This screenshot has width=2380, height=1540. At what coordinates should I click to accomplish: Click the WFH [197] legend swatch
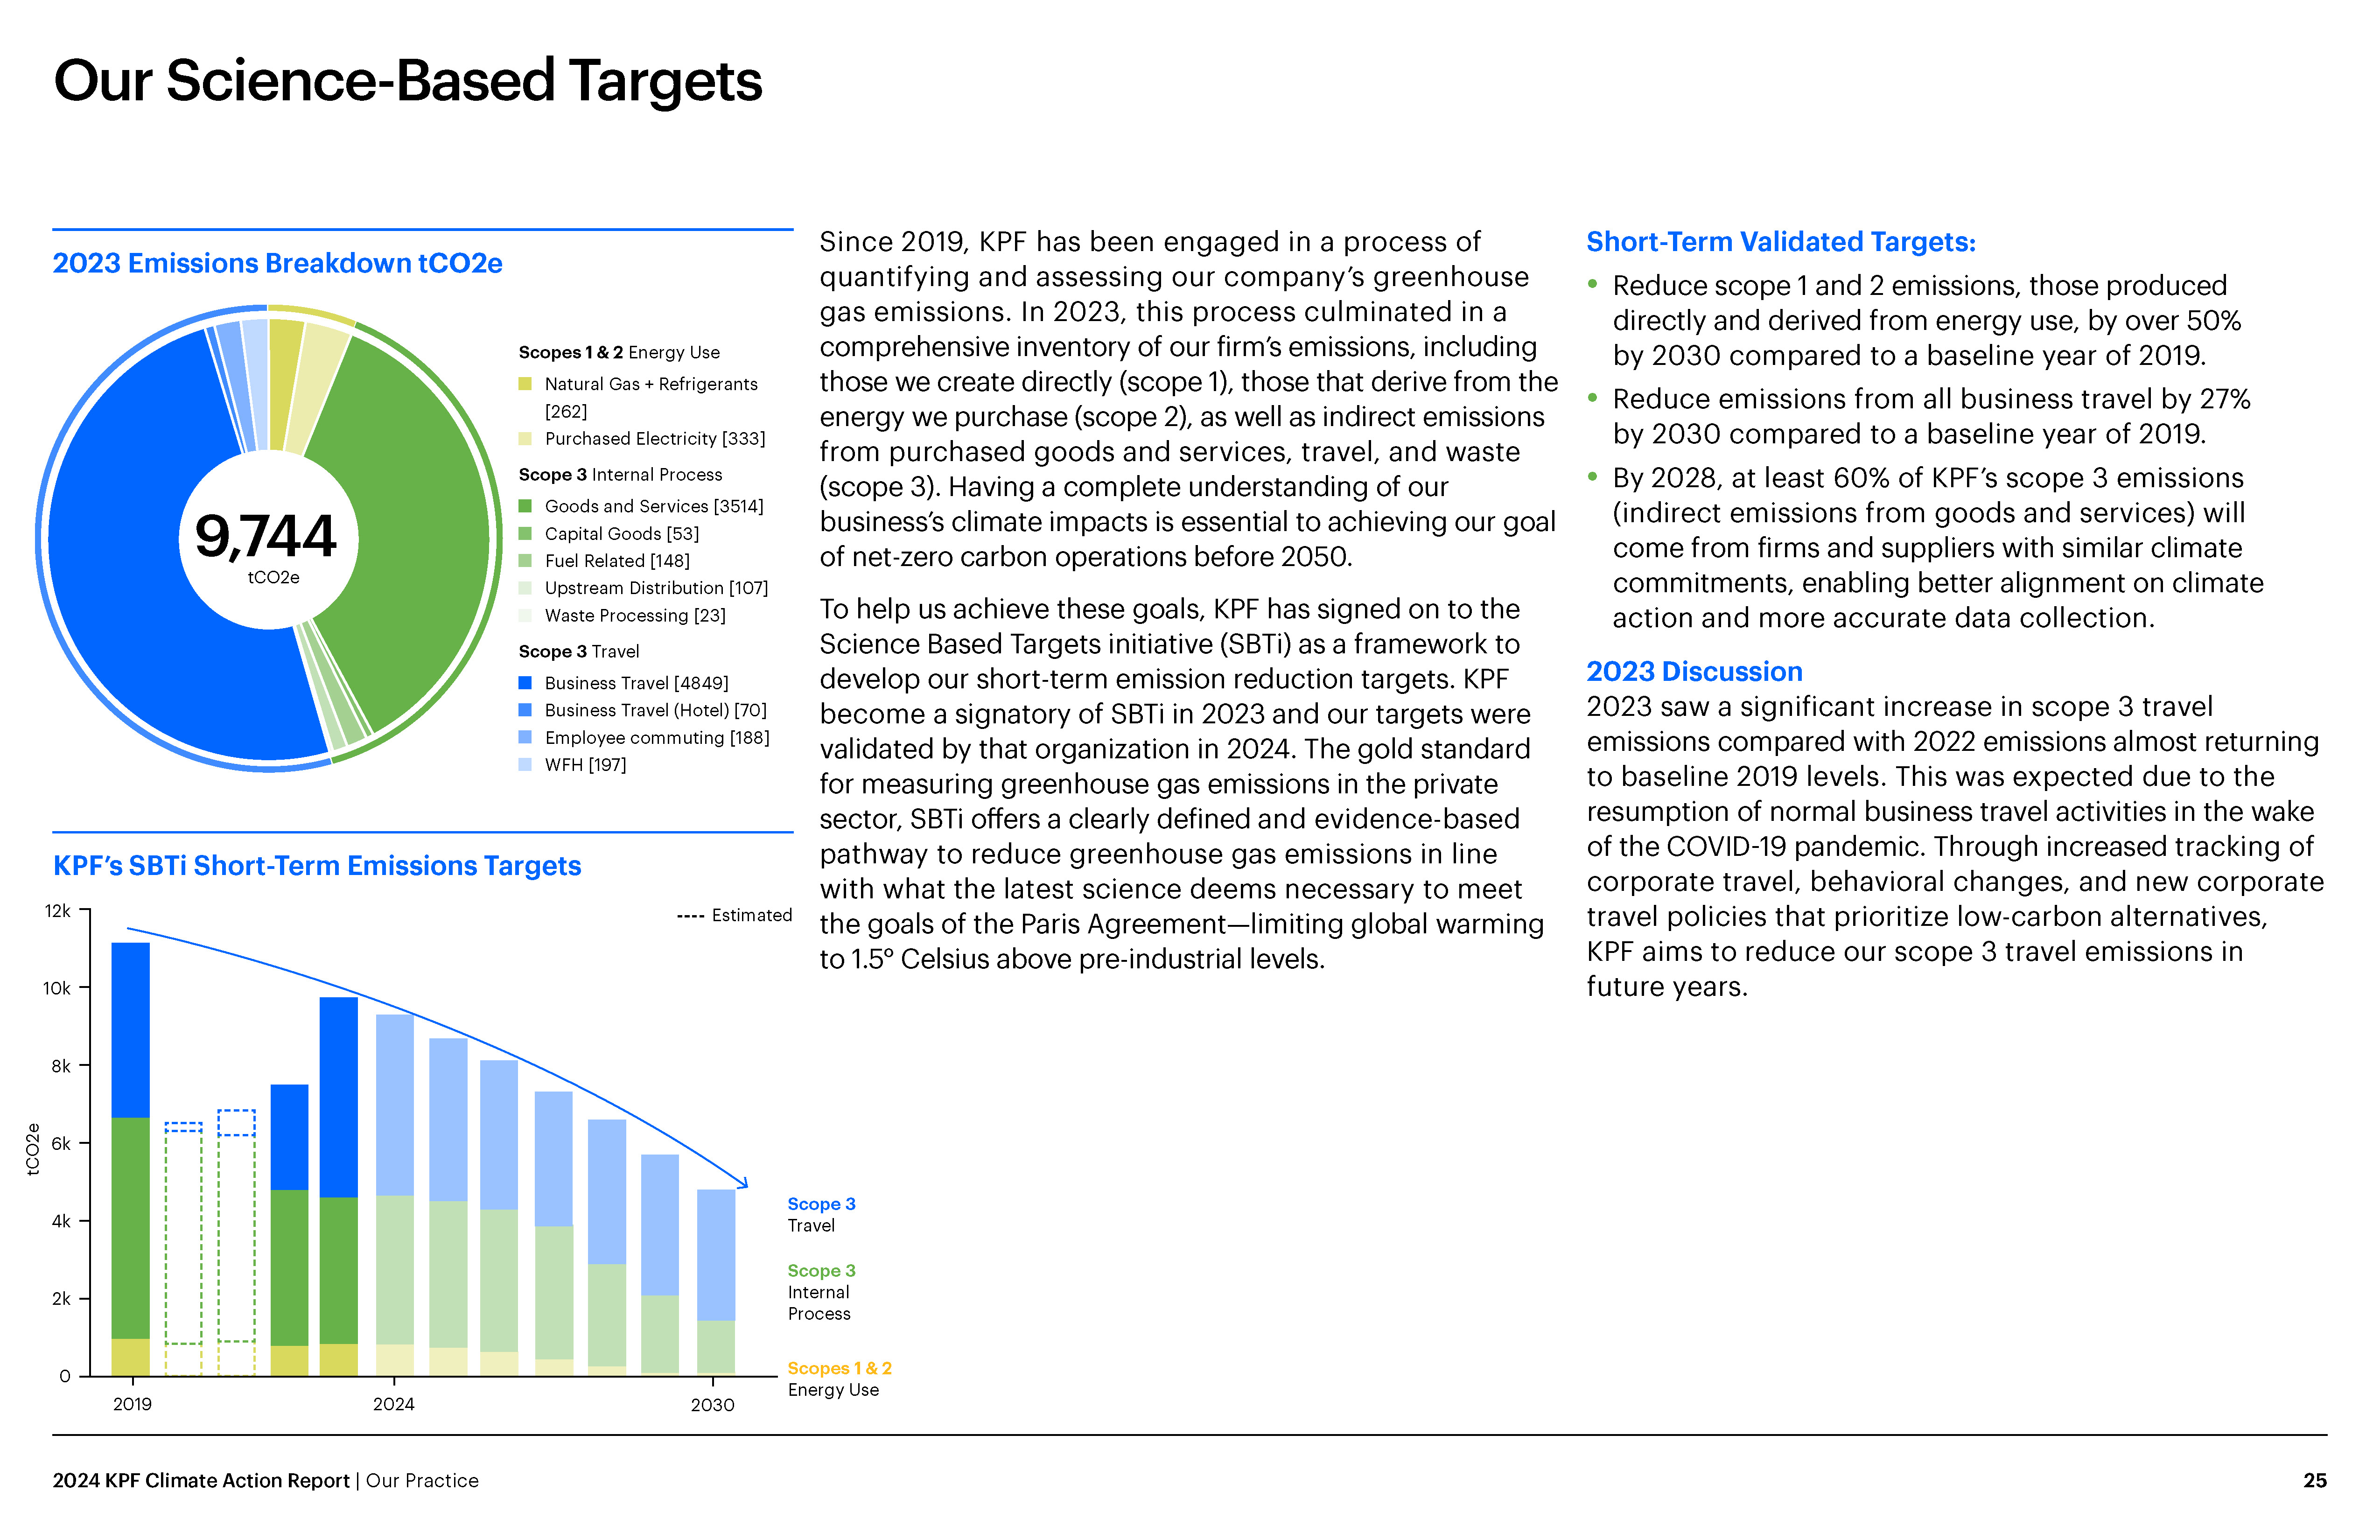pos(525,765)
